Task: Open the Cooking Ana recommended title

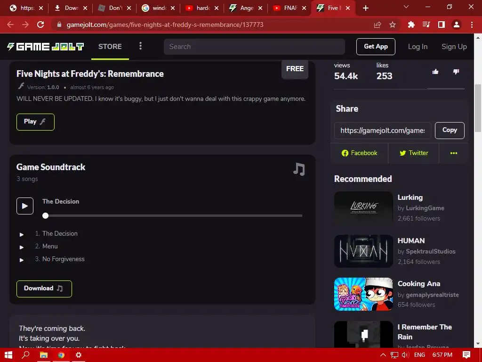Action: [418, 283]
